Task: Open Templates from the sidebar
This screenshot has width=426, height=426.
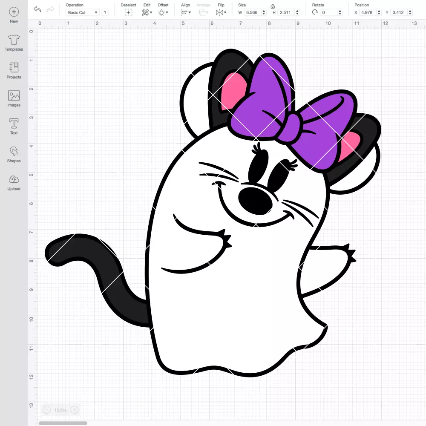Action: [x=14, y=43]
